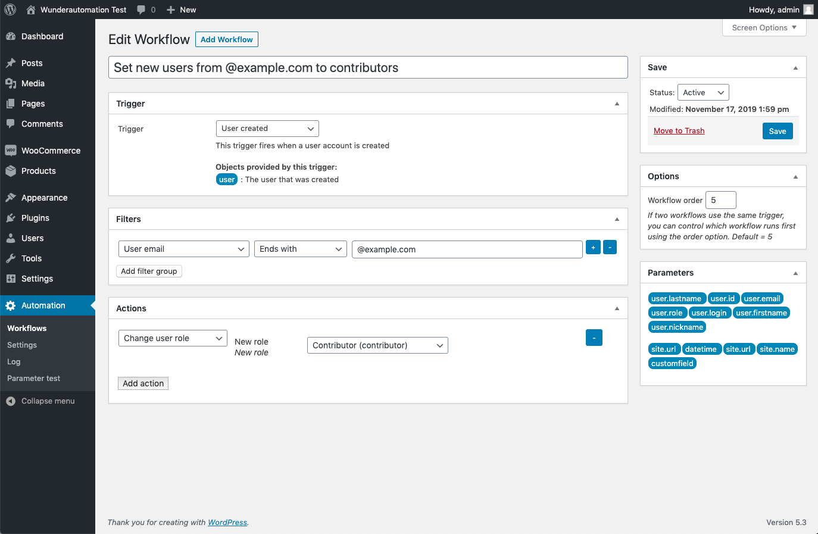818x534 pixels.
Task: Delete the Change user role action
Action: [594, 338]
